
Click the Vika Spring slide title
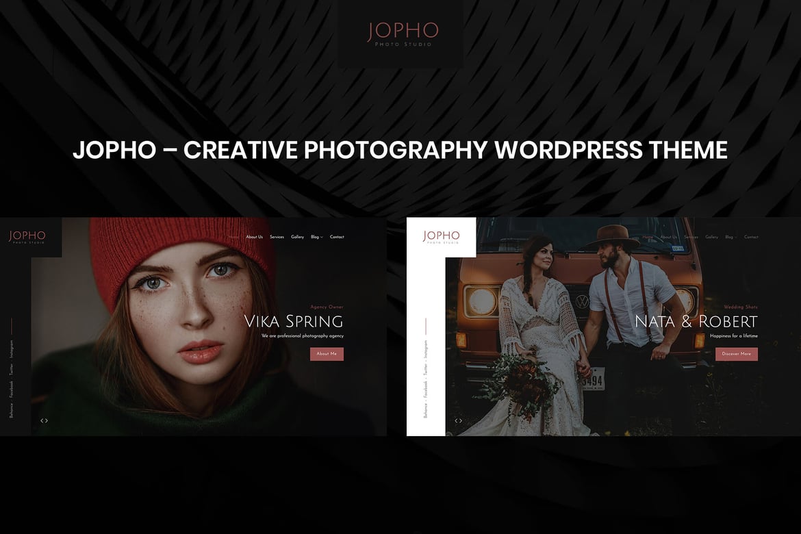point(293,321)
